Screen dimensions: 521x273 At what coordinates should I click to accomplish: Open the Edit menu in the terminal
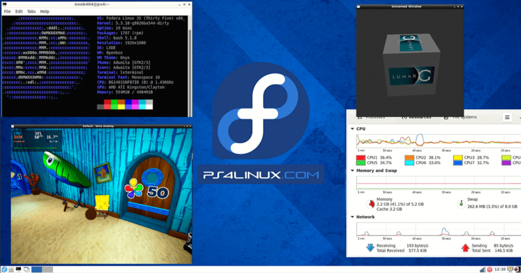pos(19,11)
